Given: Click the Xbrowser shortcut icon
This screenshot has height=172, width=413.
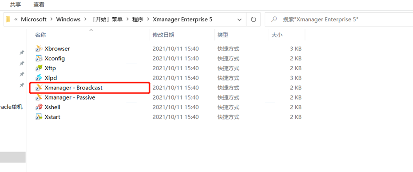Looking at the screenshot, I should click(39, 48).
